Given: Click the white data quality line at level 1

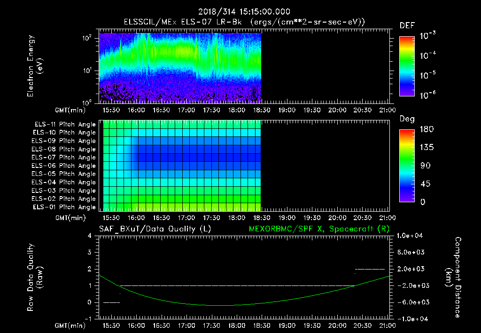Looking at the screenshot, I should click(x=236, y=285).
